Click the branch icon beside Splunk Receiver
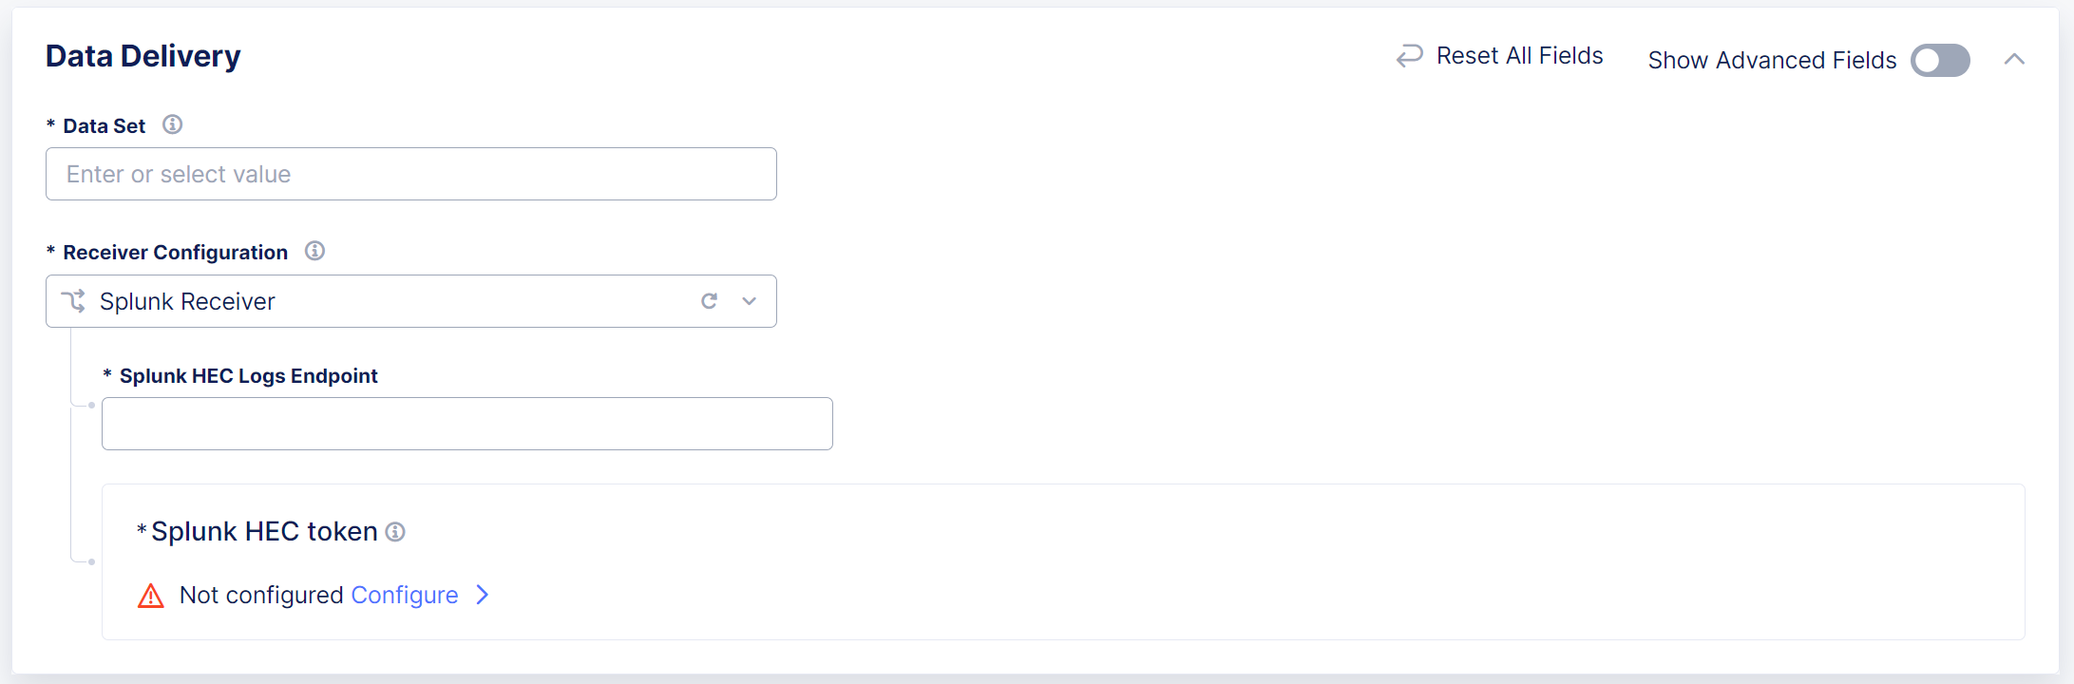Viewport: 2074px width, 684px height. pyautogui.click(x=74, y=300)
